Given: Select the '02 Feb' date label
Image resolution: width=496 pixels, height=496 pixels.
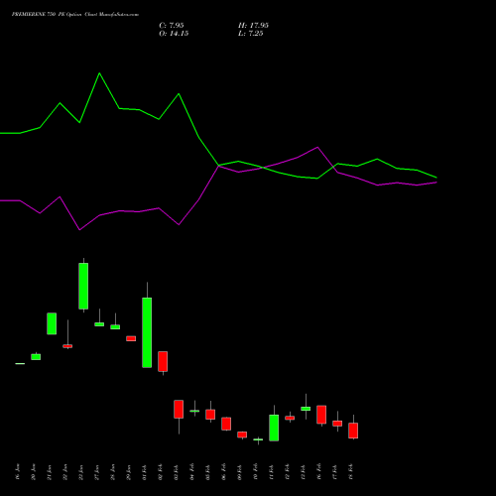Looking at the screenshot, I should click(161, 472).
